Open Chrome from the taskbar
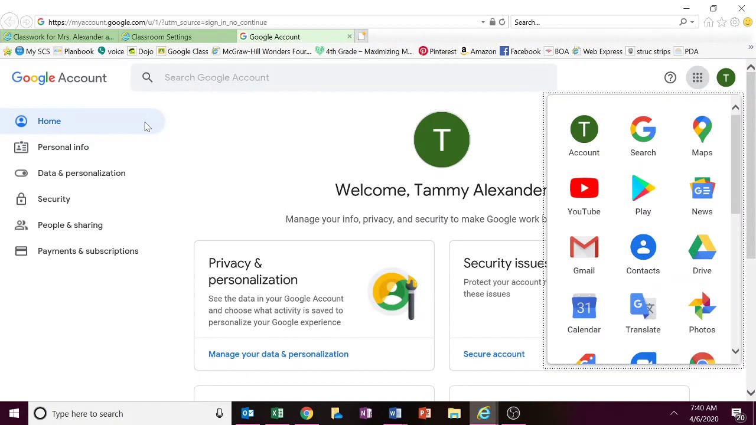Viewport: 756px width, 425px height. point(307,413)
